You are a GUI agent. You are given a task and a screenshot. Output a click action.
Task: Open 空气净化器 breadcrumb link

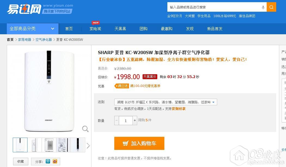tap(44, 40)
